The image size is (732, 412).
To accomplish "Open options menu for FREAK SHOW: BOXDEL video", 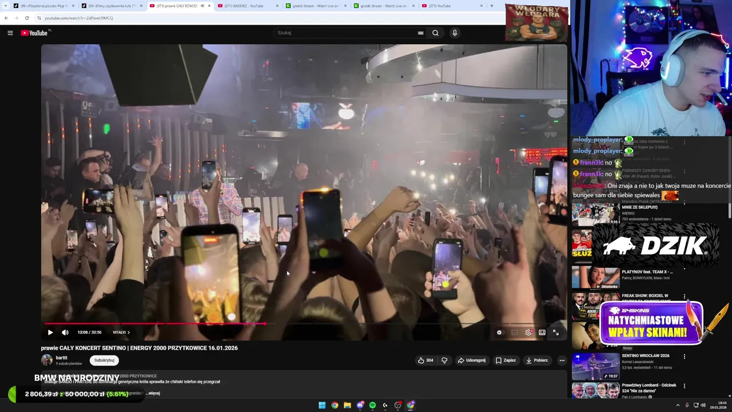I will [x=685, y=297].
